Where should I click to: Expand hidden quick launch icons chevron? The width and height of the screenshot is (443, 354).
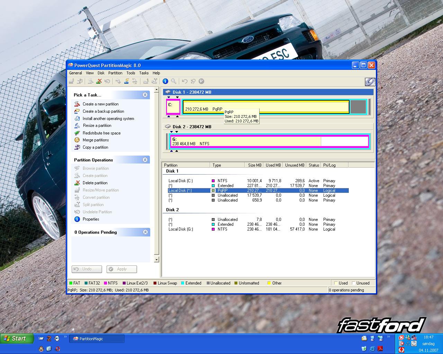click(x=65, y=336)
